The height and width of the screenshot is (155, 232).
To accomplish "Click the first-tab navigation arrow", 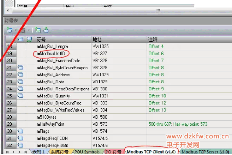I will [7, 151].
